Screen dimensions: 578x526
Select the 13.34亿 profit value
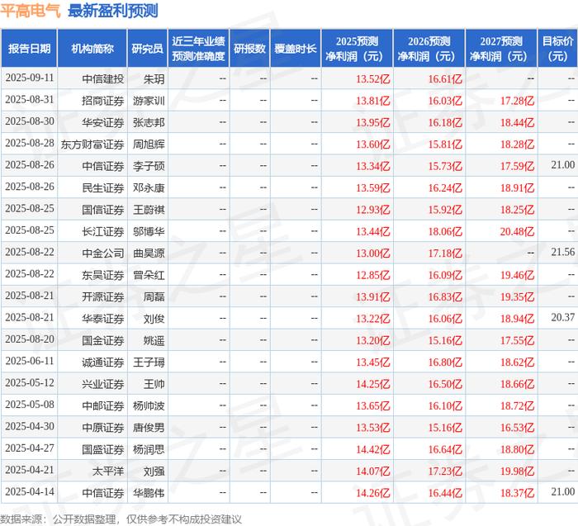pyautogui.click(x=372, y=166)
